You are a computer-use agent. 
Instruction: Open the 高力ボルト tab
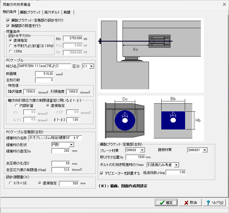click(x=52, y=12)
